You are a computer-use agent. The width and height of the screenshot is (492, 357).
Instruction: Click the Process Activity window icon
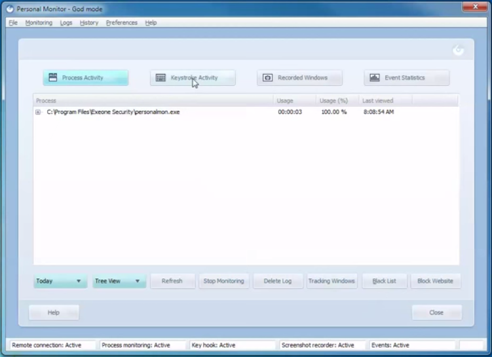[x=53, y=77]
